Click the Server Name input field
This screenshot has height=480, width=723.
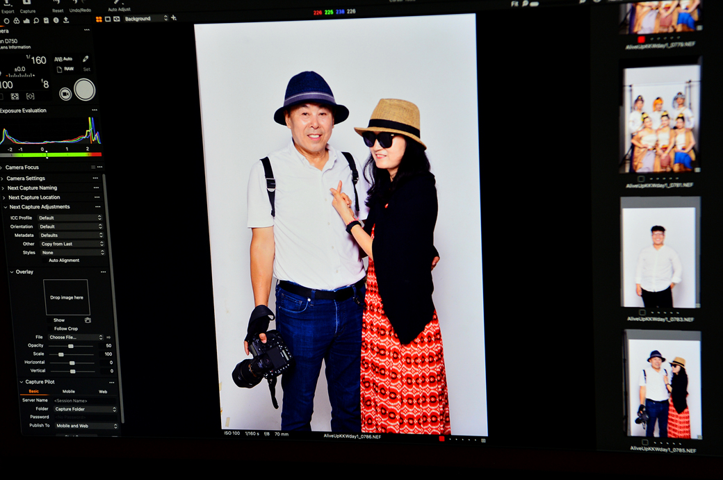click(x=84, y=401)
